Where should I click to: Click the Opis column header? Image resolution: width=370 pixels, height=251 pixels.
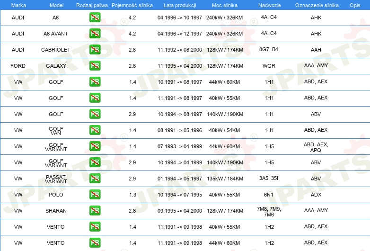[355, 5]
